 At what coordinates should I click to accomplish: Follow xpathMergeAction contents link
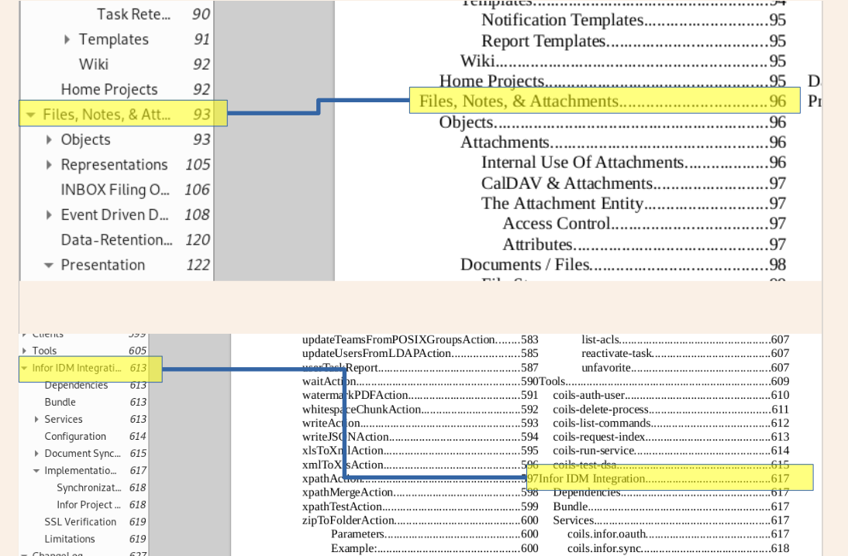pos(420,493)
